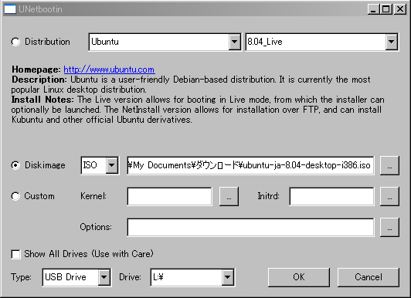Click the 'Initrd:' label
Image resolution: width=411 pixels, height=298 pixels.
(268, 196)
